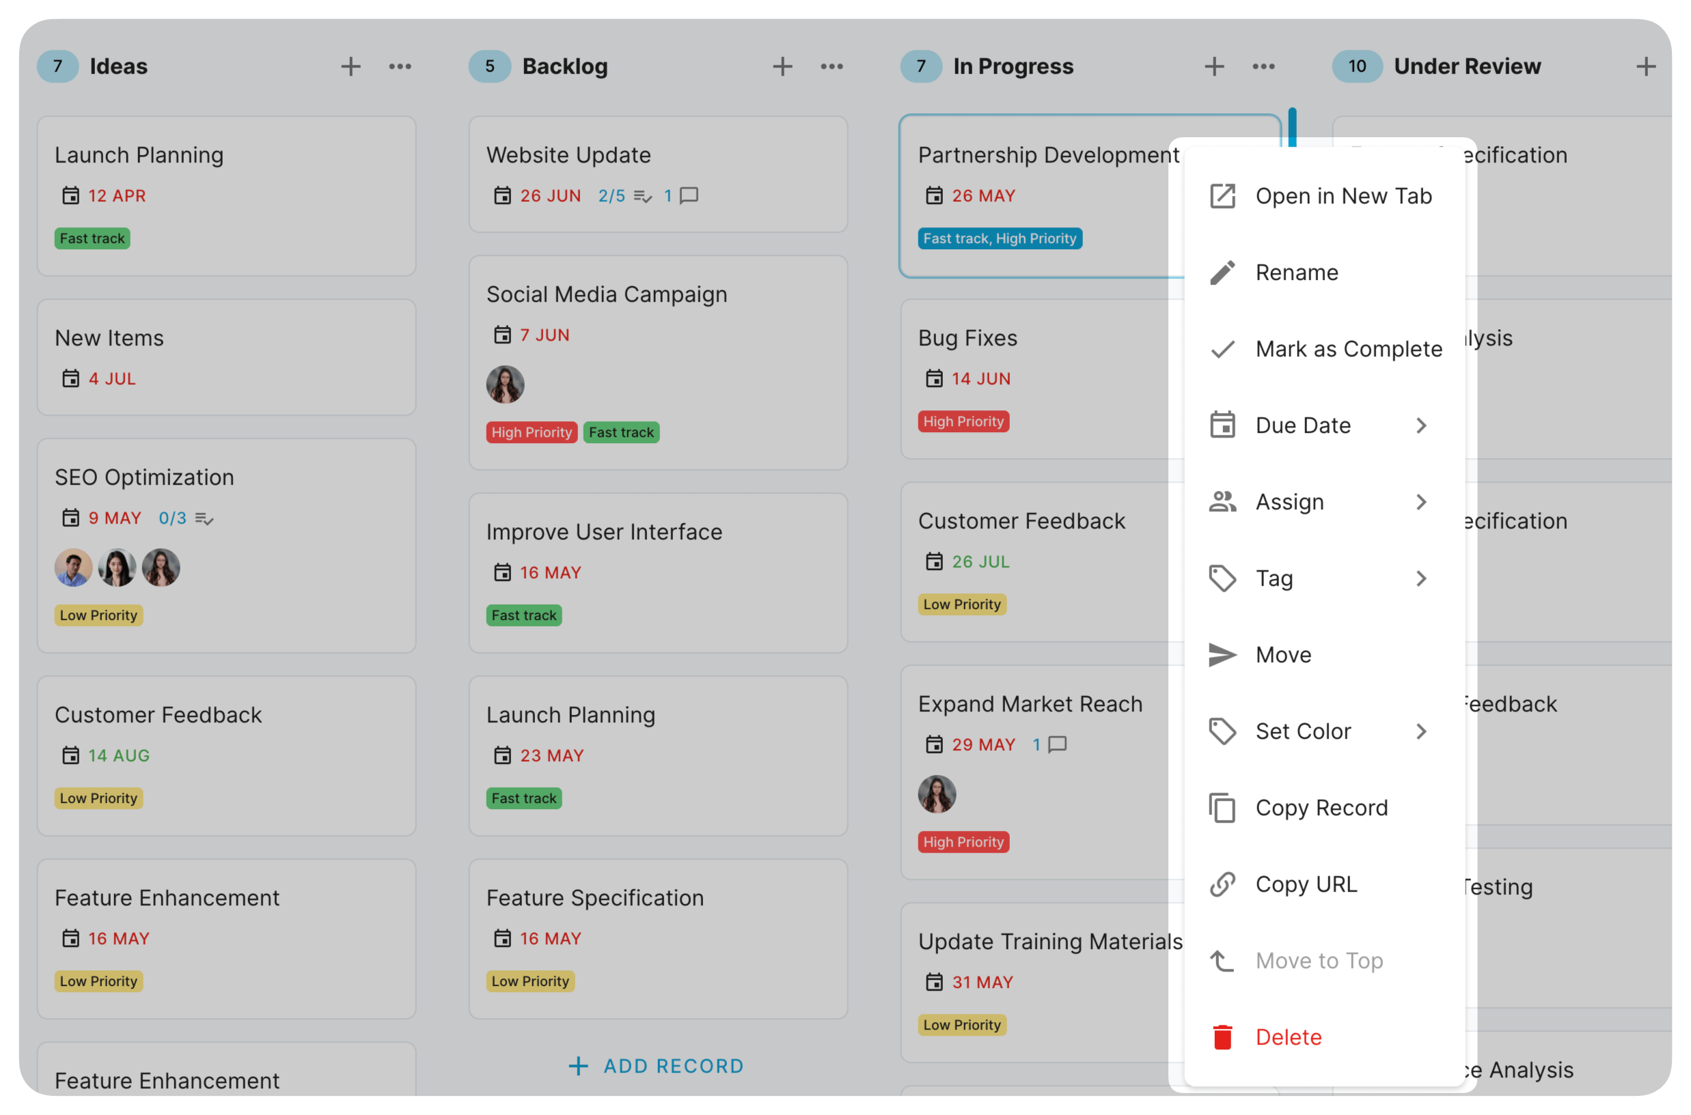This screenshot has height=1115, width=1691.
Task: Open Backlog column more options
Action: (x=831, y=67)
